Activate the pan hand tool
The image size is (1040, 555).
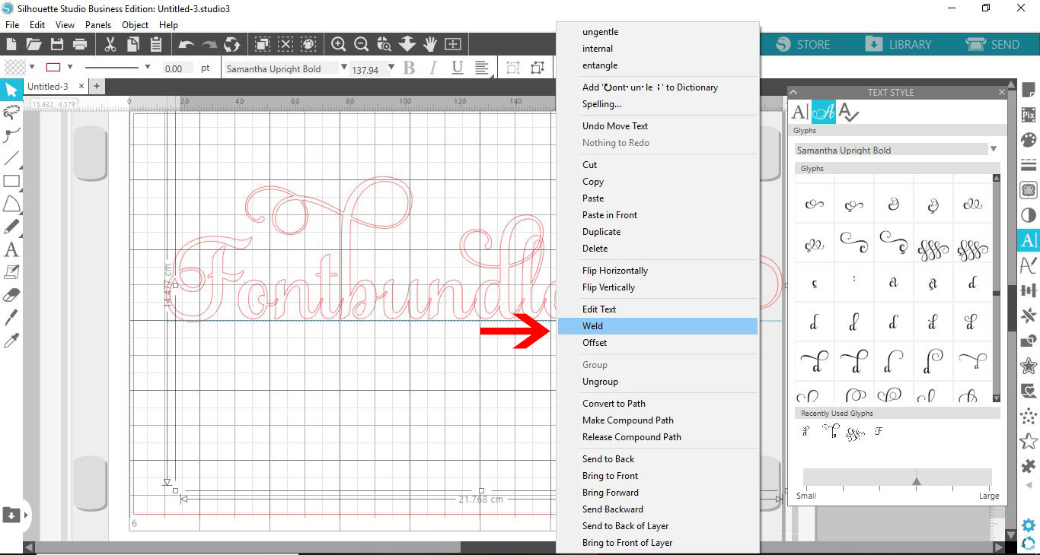(x=430, y=44)
